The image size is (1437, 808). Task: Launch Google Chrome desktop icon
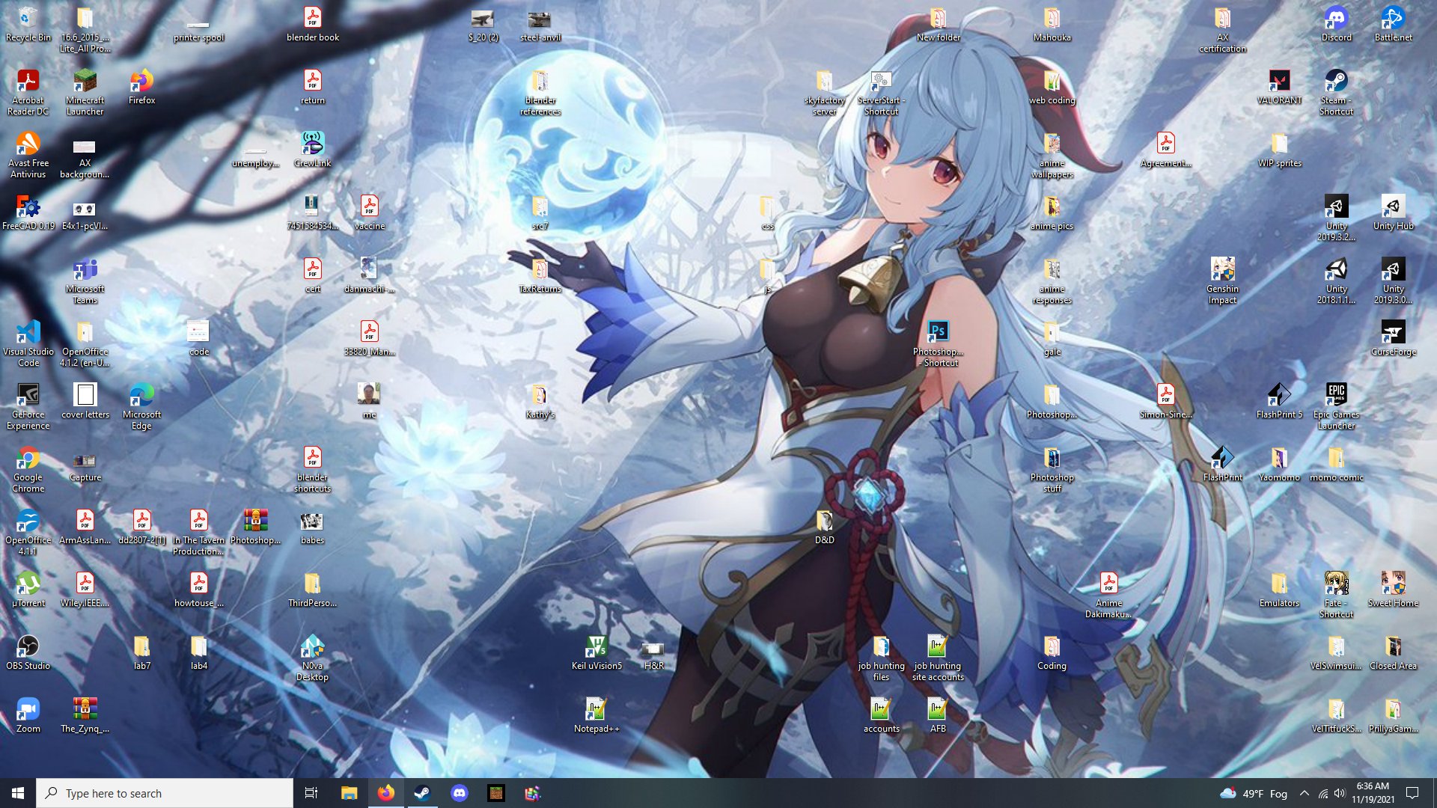click(28, 469)
